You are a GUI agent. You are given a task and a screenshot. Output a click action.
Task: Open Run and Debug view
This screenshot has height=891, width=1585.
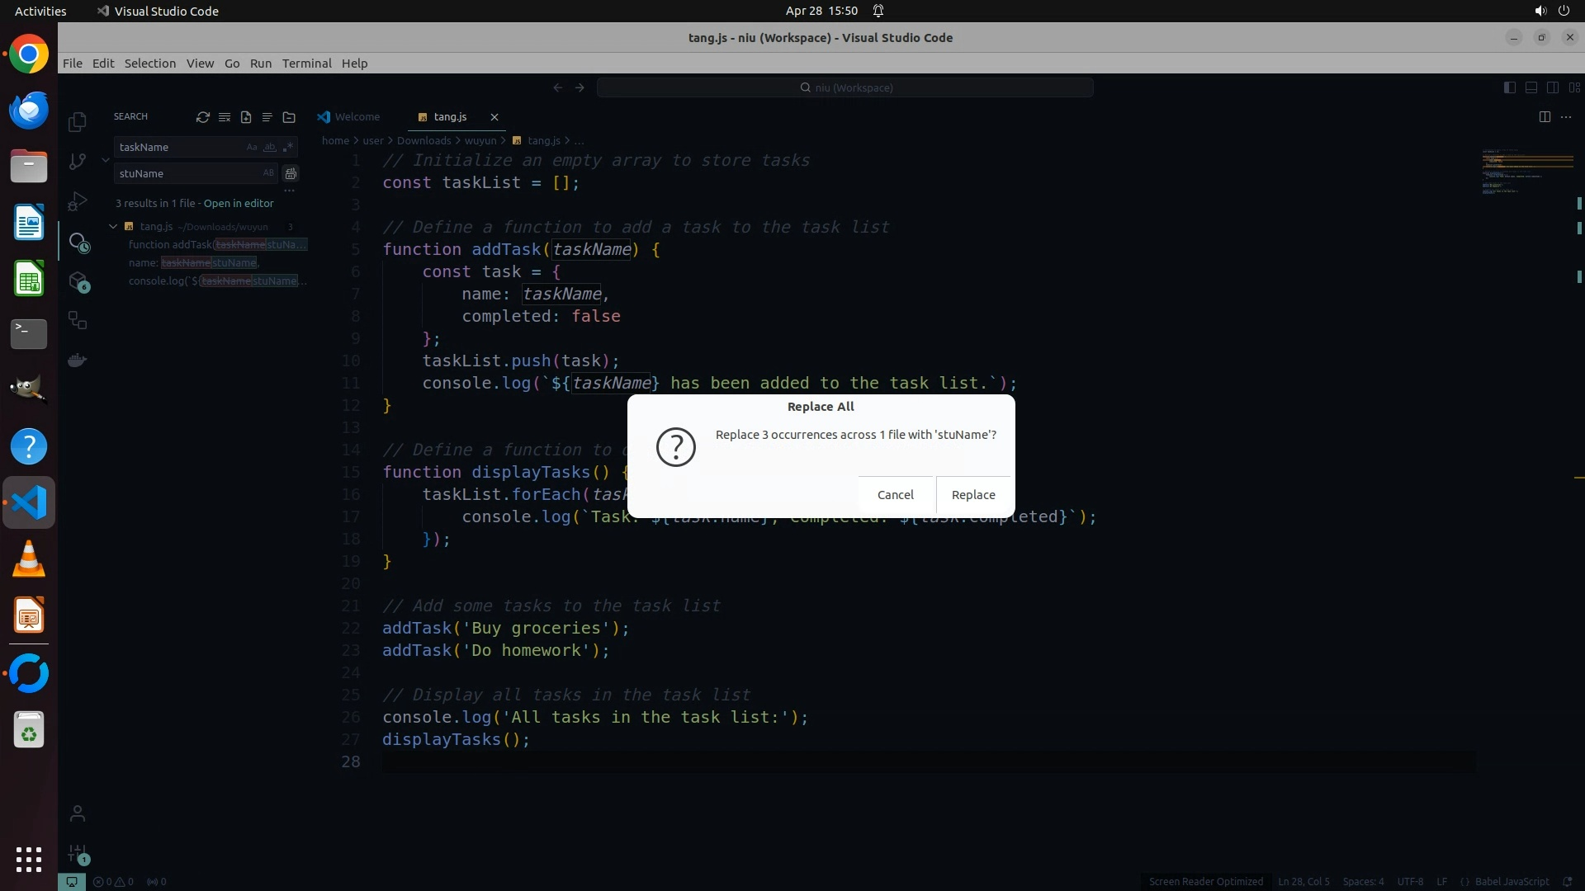[x=78, y=201]
